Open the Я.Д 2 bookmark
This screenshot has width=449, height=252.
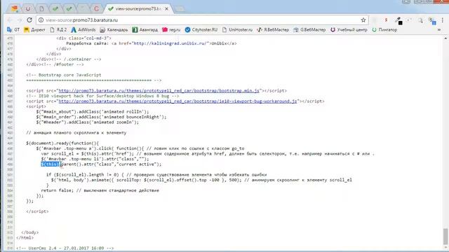coord(58,29)
